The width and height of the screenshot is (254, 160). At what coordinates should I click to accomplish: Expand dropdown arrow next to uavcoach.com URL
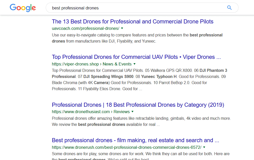coord(122,28)
